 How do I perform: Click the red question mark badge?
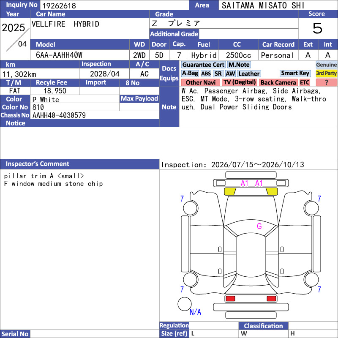(326, 82)
